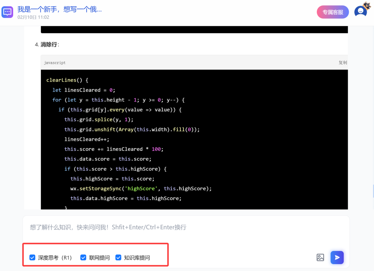Screen dimensions: 374x271
Task: Click the 02月10日 11:02 timestamp
Action: coord(33,17)
